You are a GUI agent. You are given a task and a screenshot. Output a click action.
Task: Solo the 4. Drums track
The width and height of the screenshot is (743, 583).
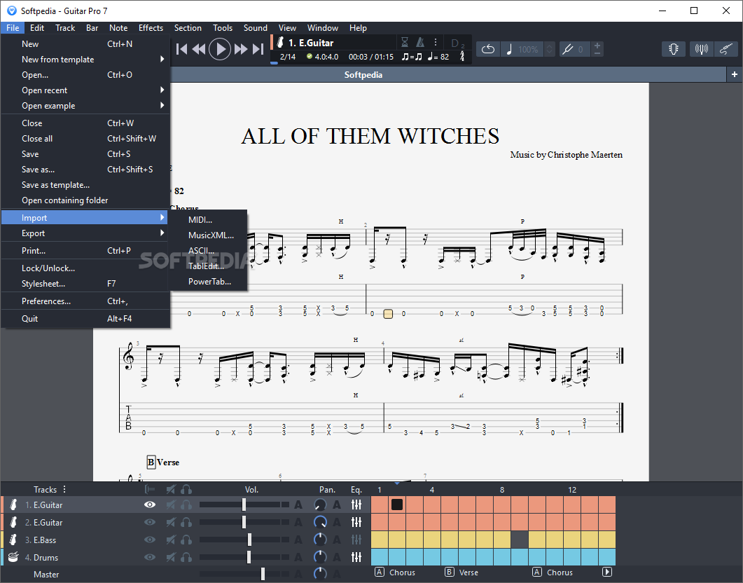pos(186,557)
